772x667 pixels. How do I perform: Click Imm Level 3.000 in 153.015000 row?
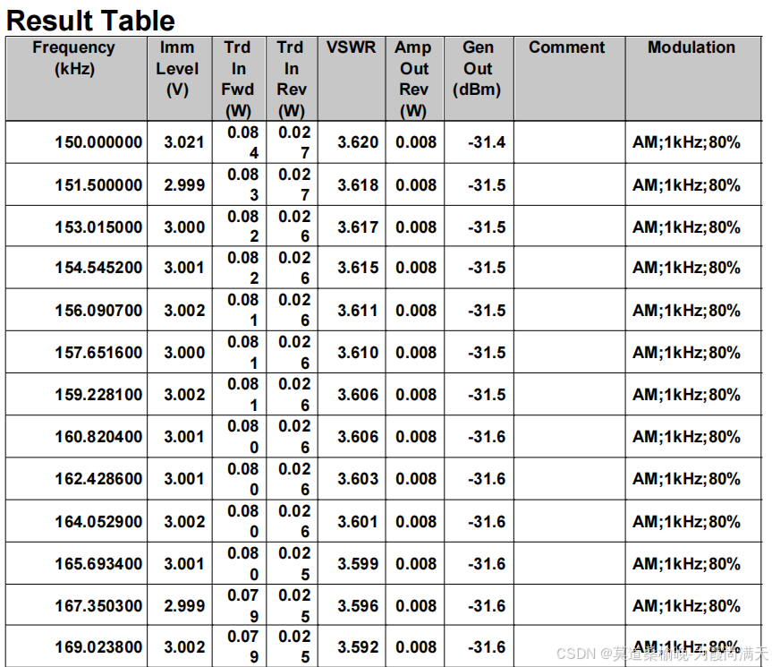184,227
